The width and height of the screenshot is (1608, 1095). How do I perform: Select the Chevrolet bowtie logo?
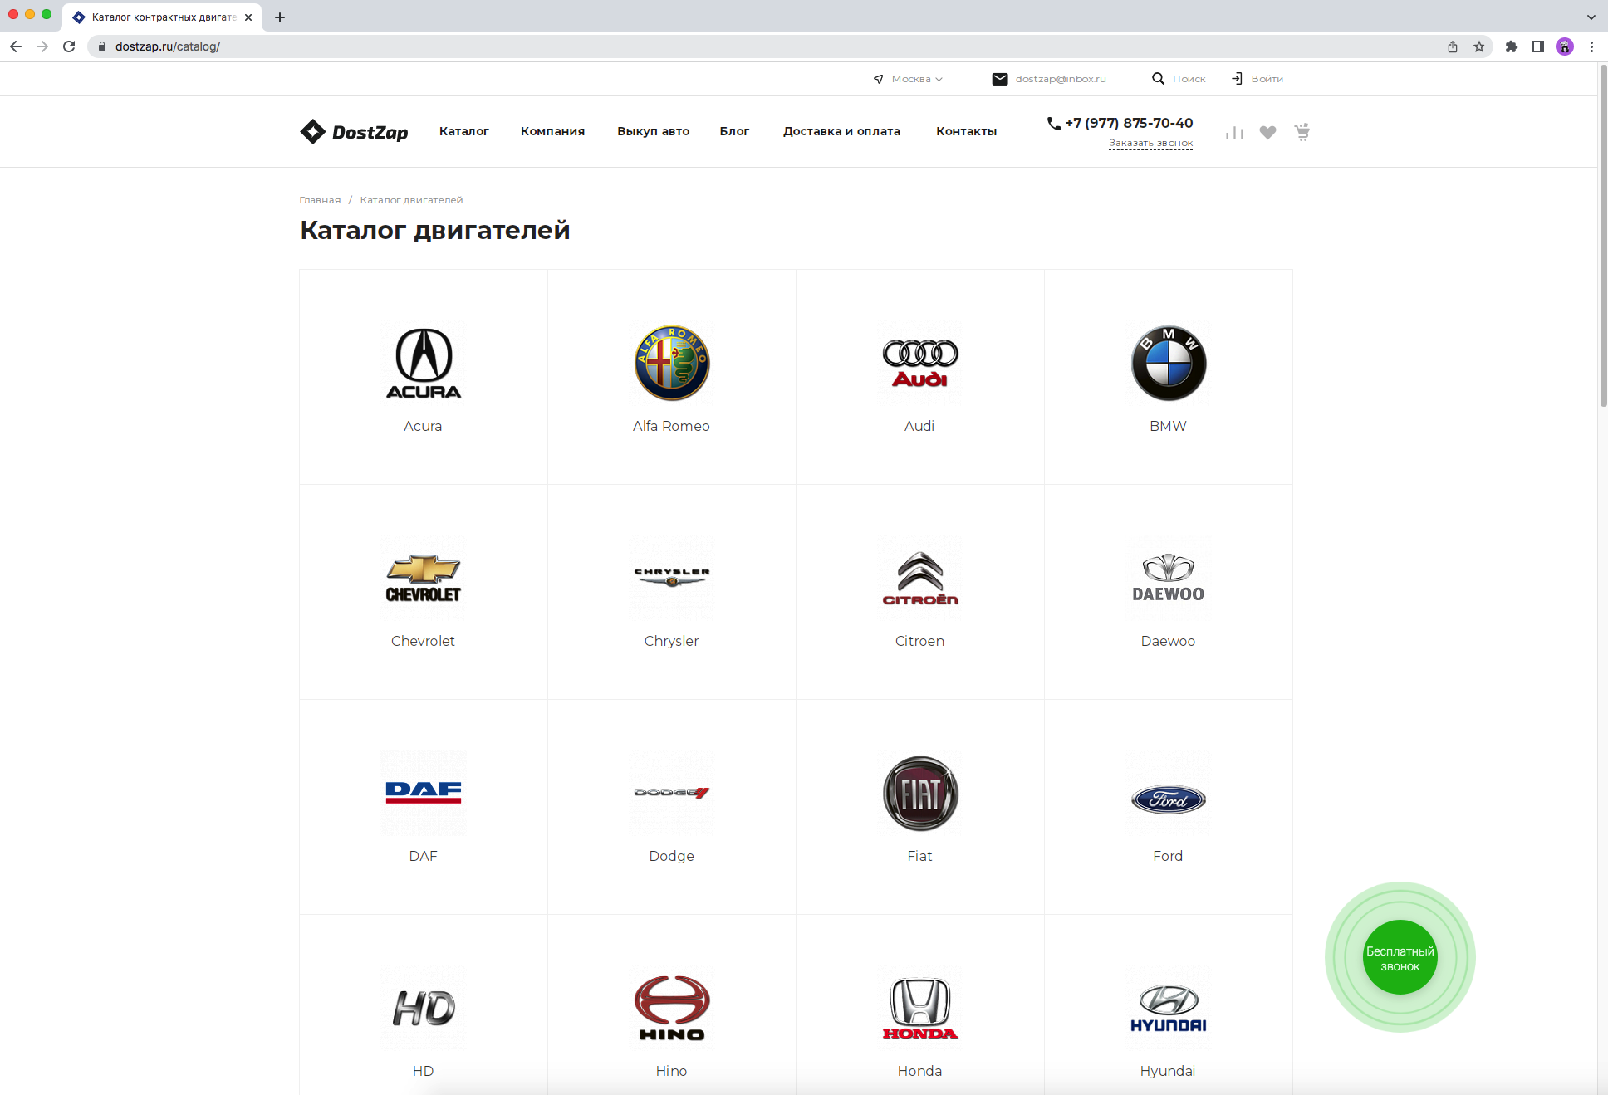coord(423,578)
